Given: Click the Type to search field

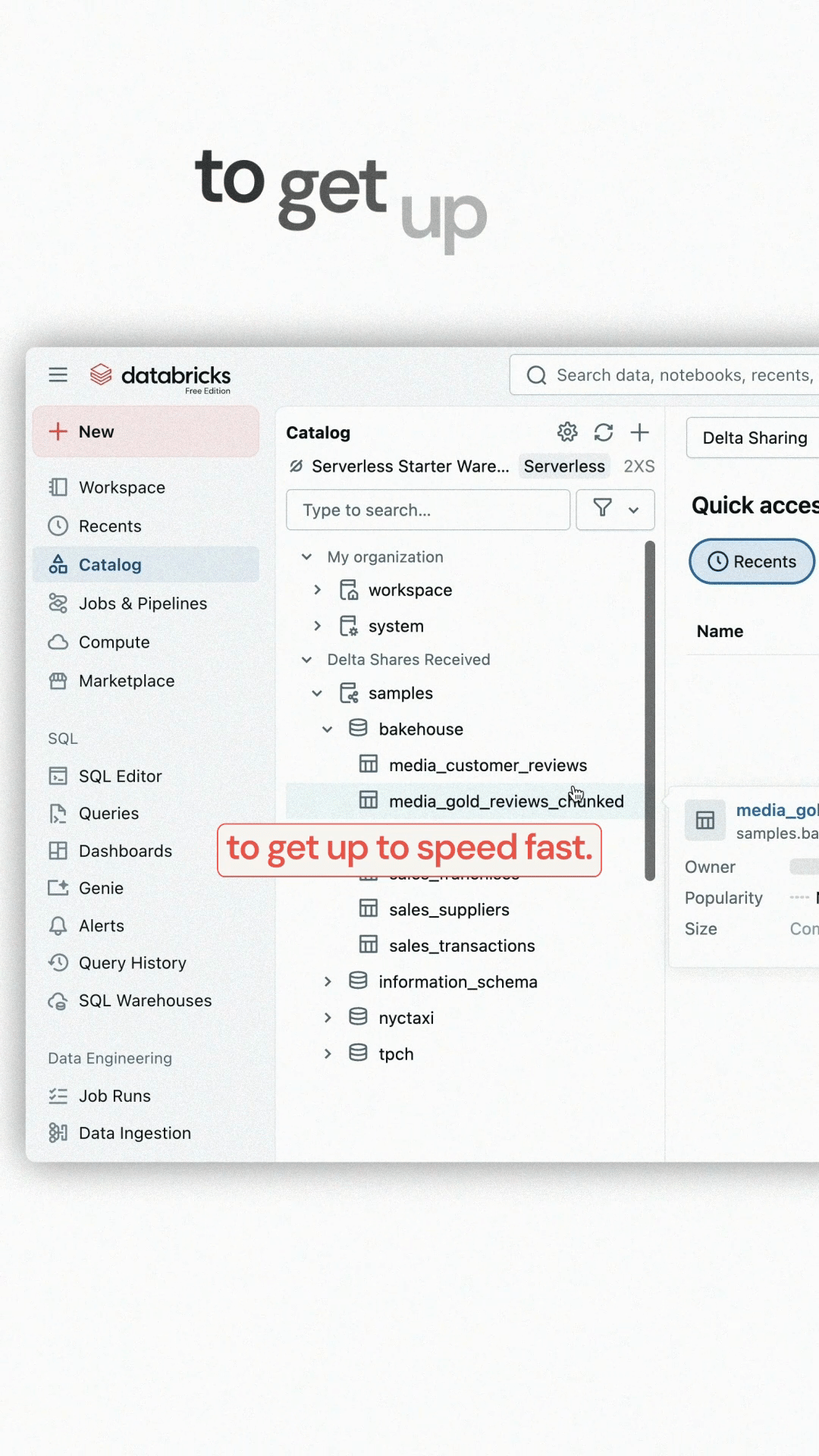Looking at the screenshot, I should 428,510.
